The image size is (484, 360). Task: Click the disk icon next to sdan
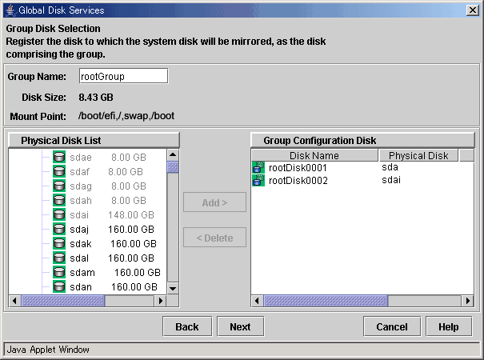tap(59, 286)
